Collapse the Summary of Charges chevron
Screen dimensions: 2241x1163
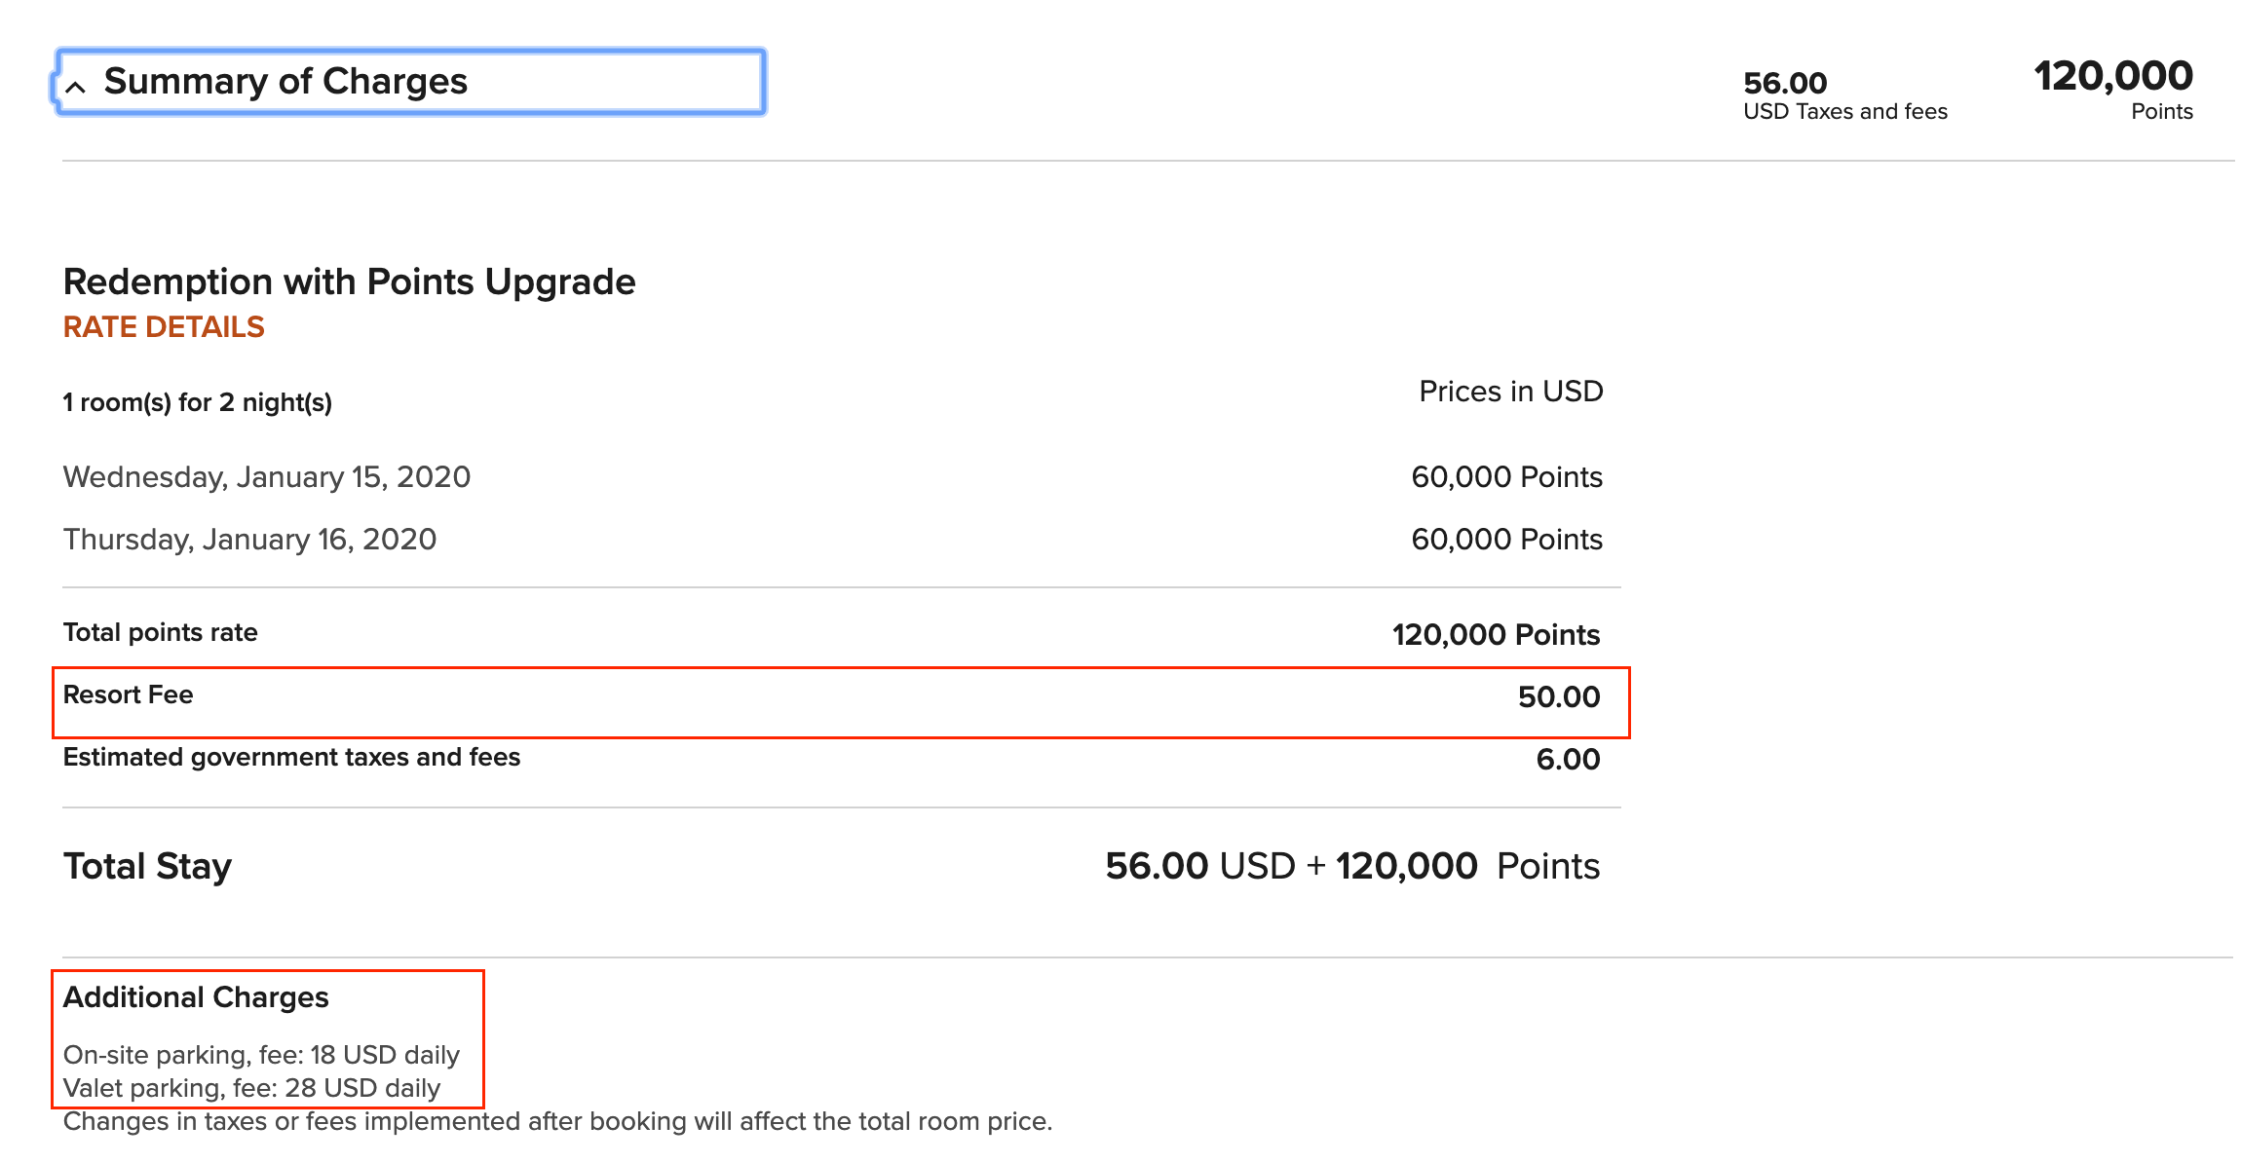[x=76, y=87]
